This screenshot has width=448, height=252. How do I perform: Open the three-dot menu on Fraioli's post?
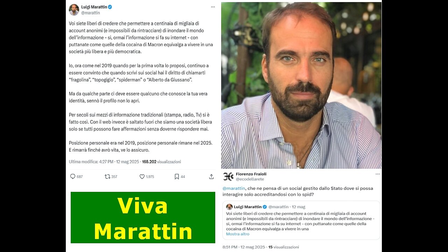pyautogui.click(x=378, y=174)
